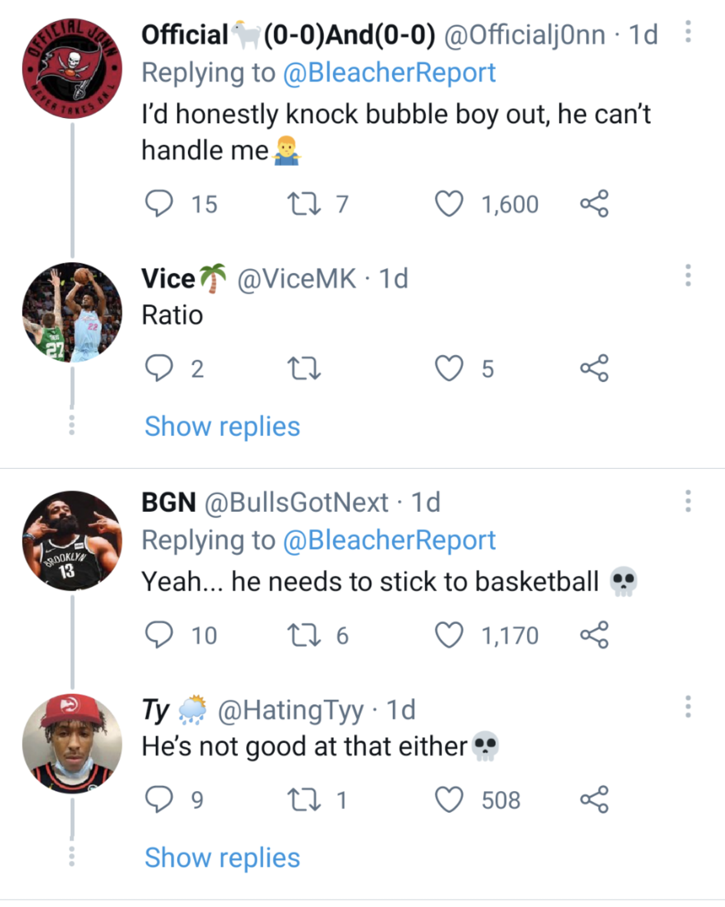Share Vice's 'Ratio' tweet
725x907 pixels.
pos(594,368)
